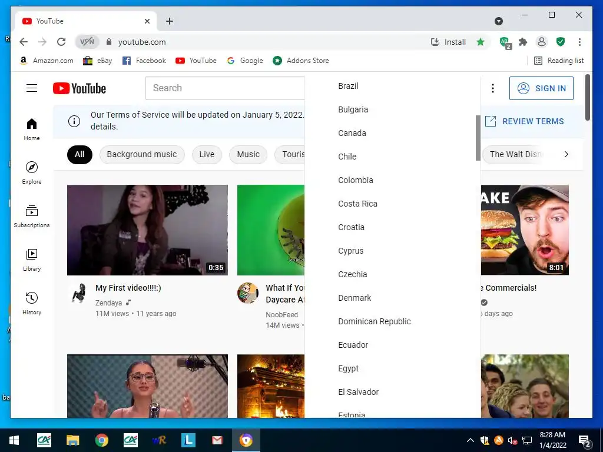Choose Croatia from country list

[392, 227]
